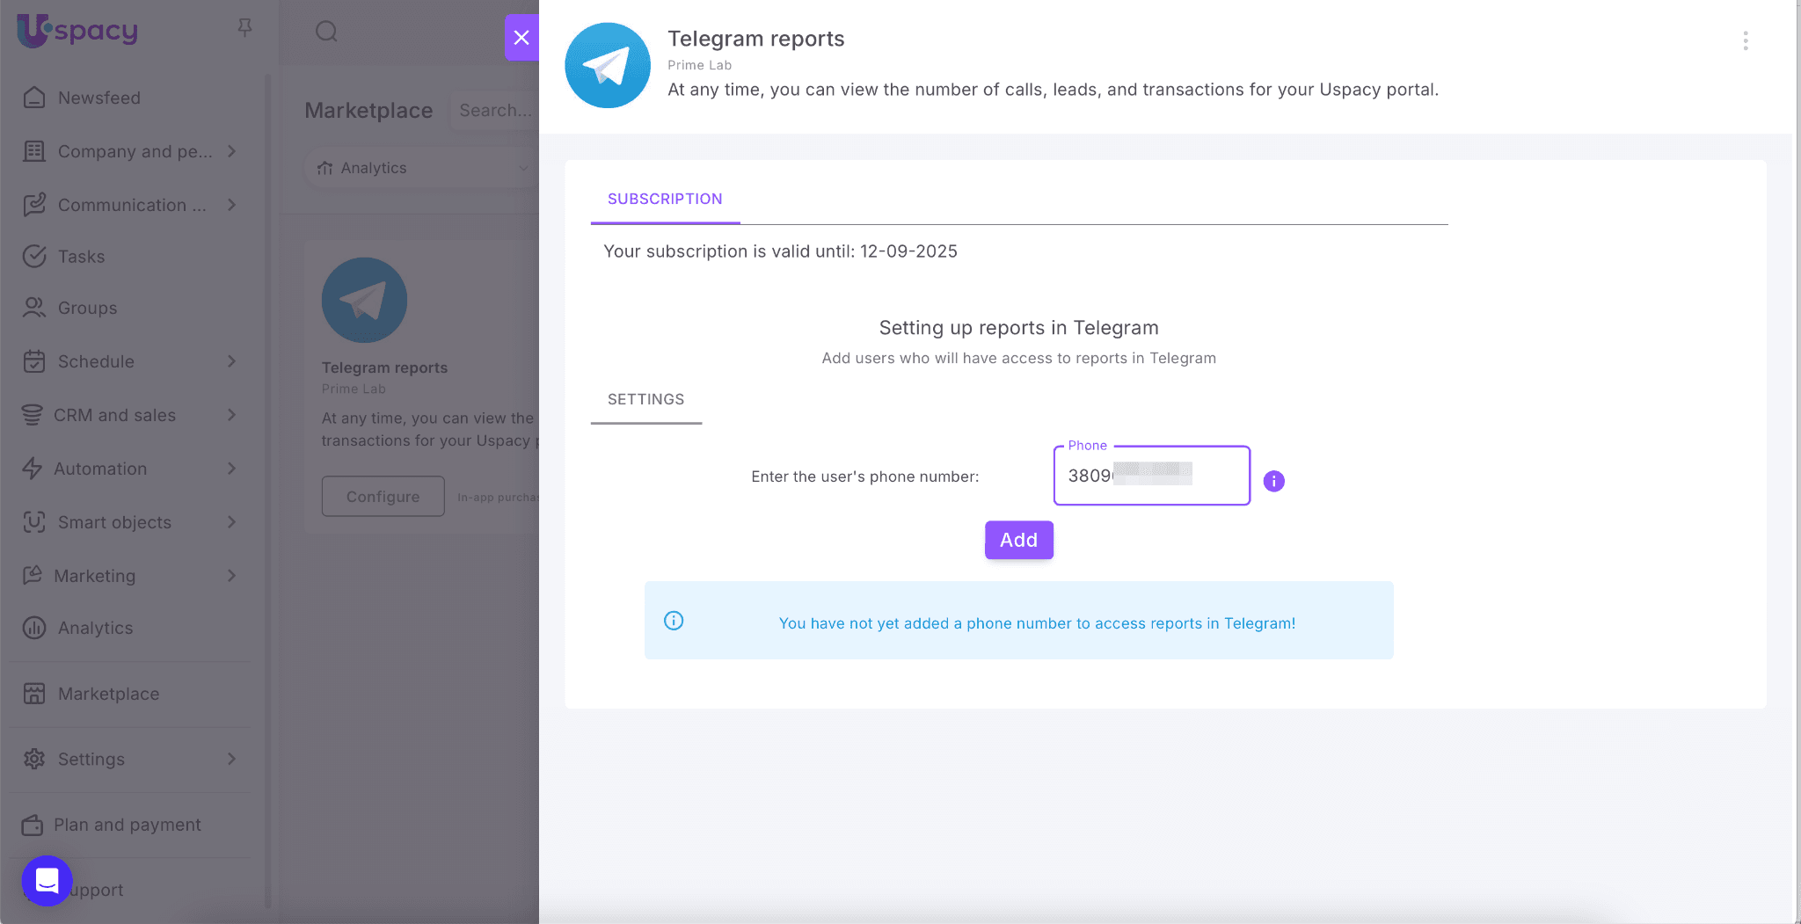
Task: Go to Tasks in the sidebar
Action: 81,257
